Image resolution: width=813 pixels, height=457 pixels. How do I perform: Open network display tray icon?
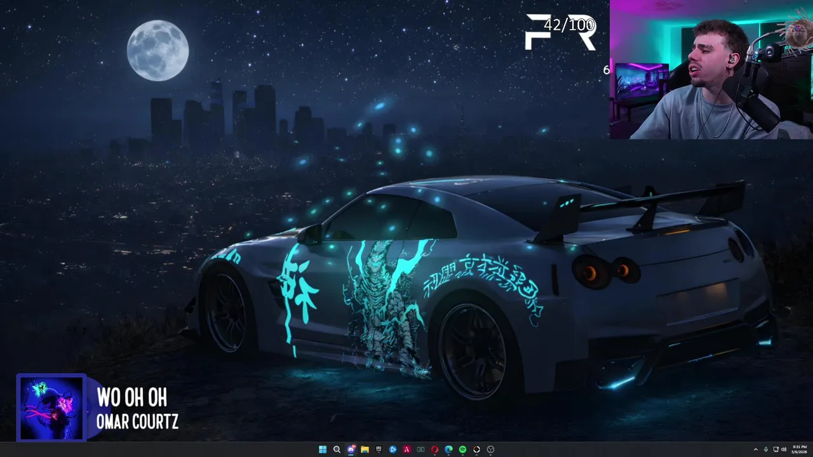[x=776, y=449]
